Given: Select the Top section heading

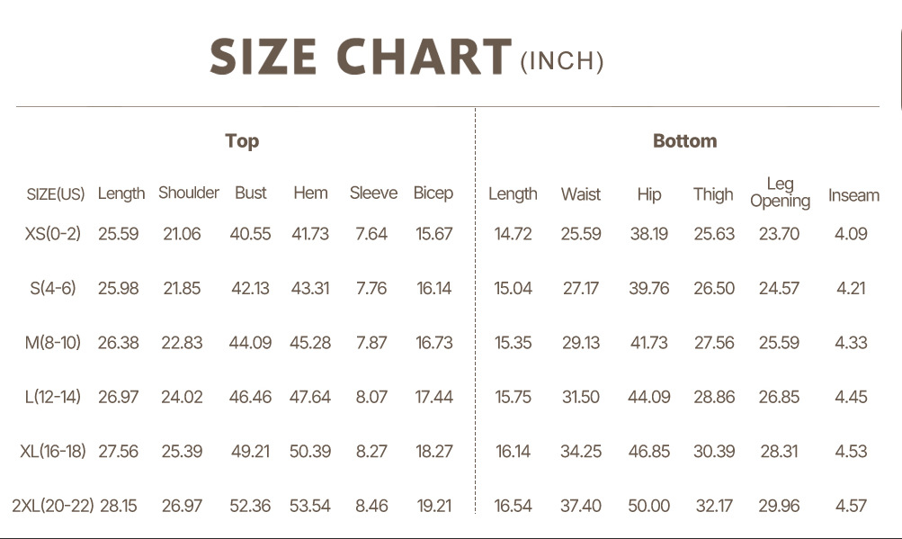Looking at the screenshot, I should click(x=242, y=141).
